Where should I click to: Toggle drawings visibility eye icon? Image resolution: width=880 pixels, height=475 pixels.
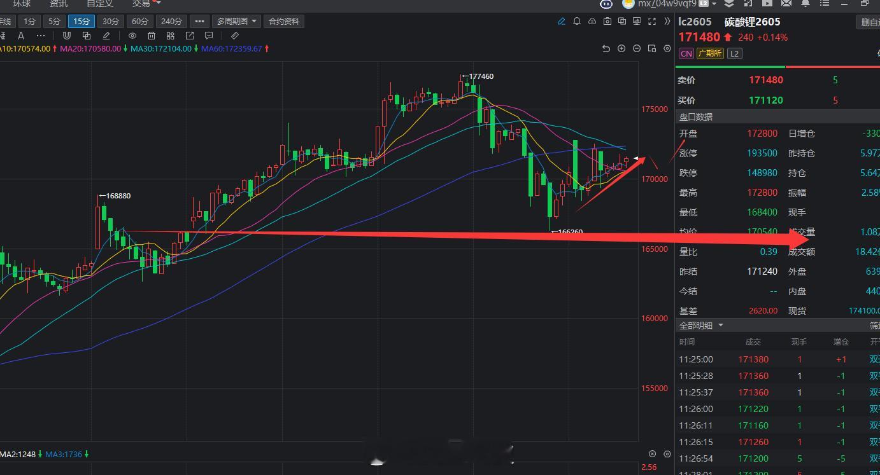[x=132, y=36]
